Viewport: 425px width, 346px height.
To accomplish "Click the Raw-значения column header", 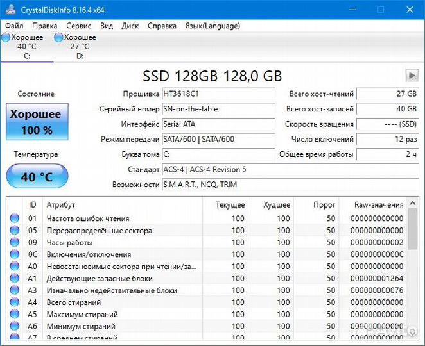I will click(x=373, y=205).
